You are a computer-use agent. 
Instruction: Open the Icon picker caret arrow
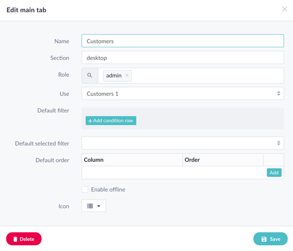point(99,206)
